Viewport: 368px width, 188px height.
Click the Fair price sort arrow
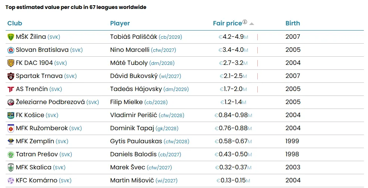tap(252, 23)
